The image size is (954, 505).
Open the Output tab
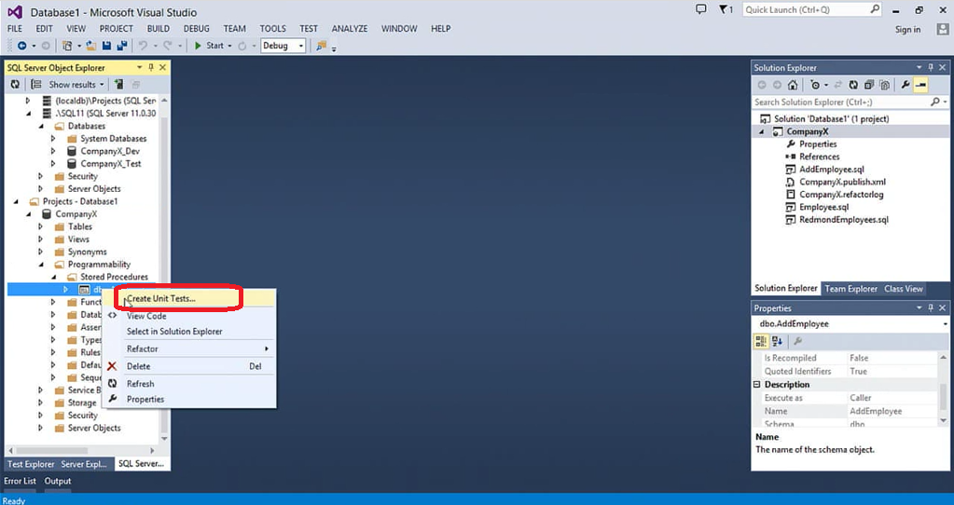pos(58,481)
